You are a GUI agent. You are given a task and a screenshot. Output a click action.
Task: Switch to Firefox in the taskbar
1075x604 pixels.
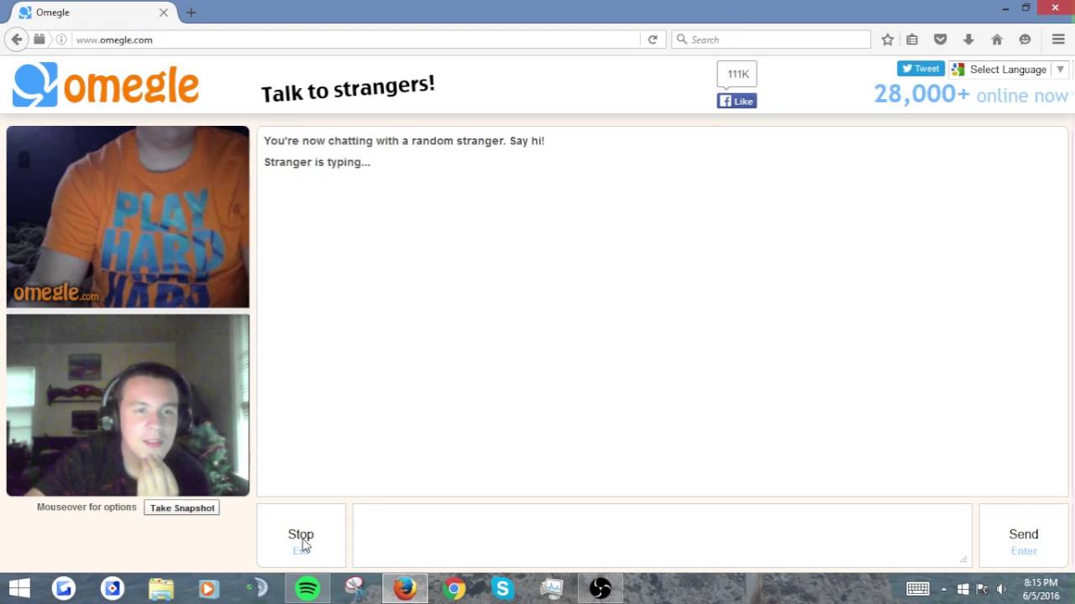click(x=405, y=589)
